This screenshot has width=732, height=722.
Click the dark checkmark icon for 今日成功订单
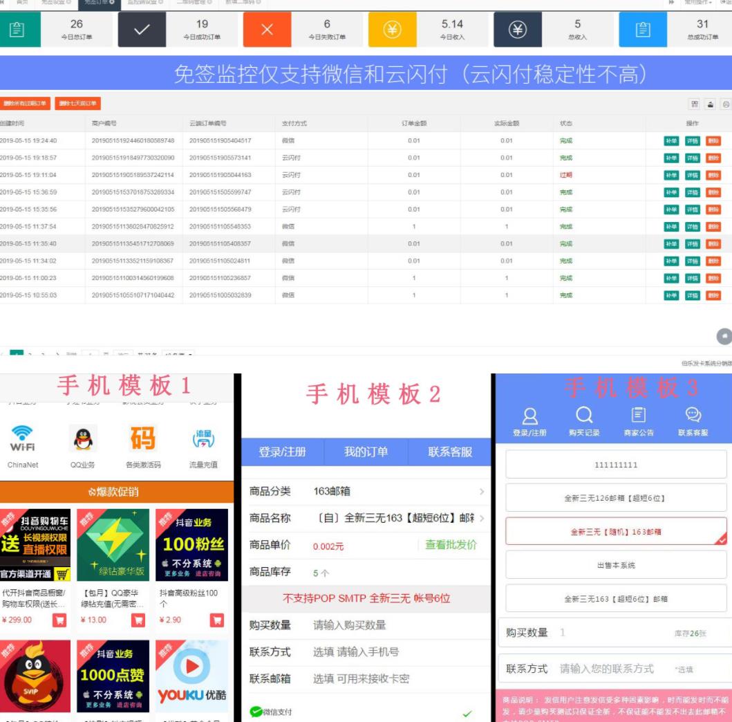coord(142,30)
